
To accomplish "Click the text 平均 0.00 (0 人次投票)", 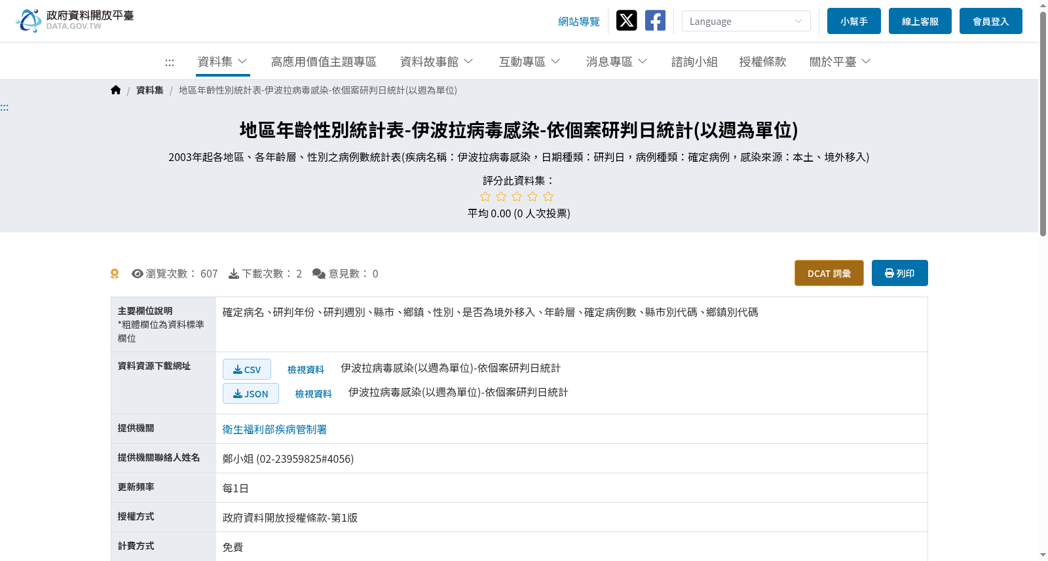I will click(x=519, y=213).
